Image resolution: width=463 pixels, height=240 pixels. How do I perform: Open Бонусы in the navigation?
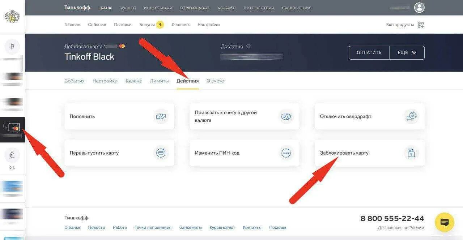(x=147, y=25)
